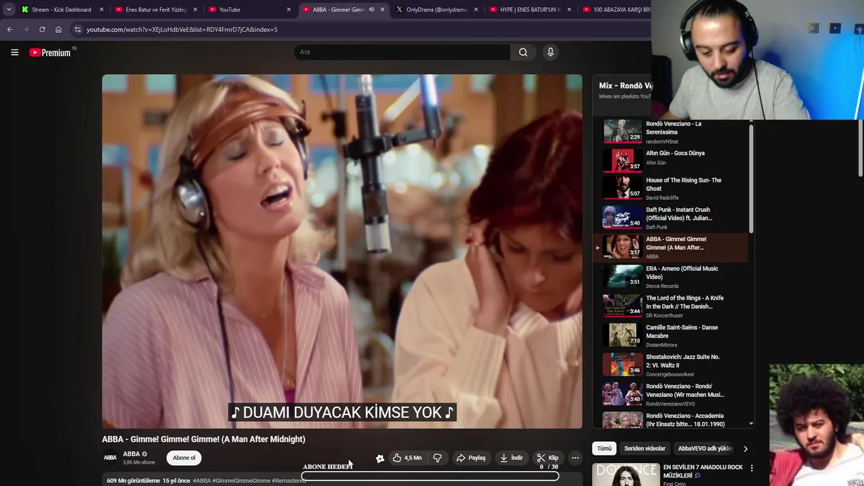This screenshot has width=864, height=486.
Task: Reload the page with refresh icon
Action: point(42,30)
